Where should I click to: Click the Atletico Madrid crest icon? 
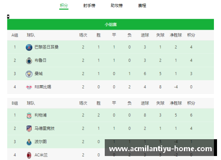[x=29, y=129]
